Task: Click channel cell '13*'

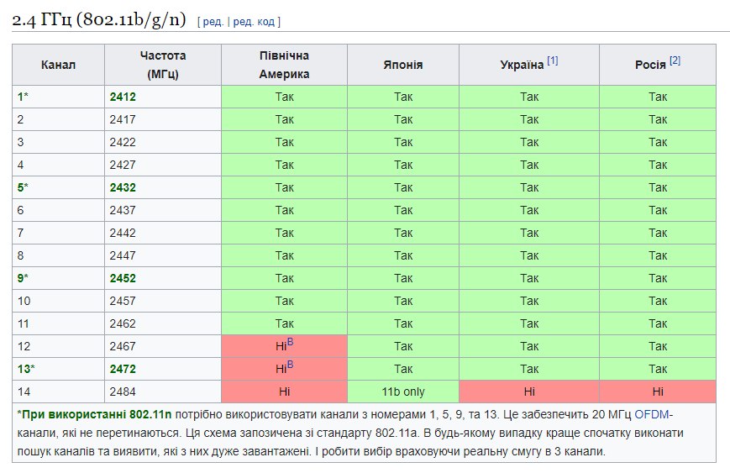Action: pyautogui.click(x=58, y=369)
